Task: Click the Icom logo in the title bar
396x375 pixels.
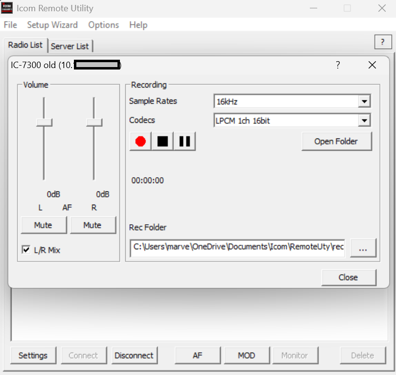Action: tap(7, 8)
